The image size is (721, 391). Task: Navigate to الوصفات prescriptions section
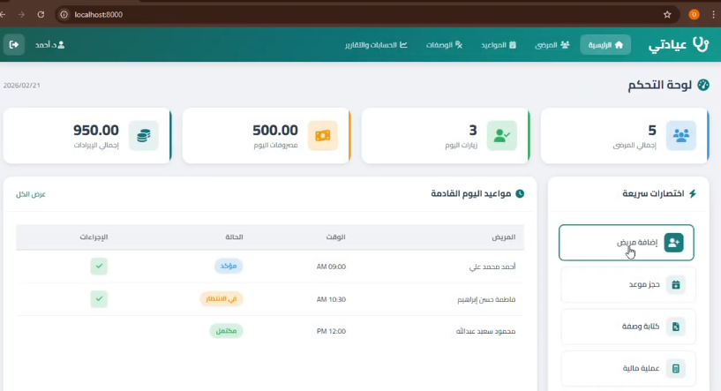pyautogui.click(x=446, y=44)
